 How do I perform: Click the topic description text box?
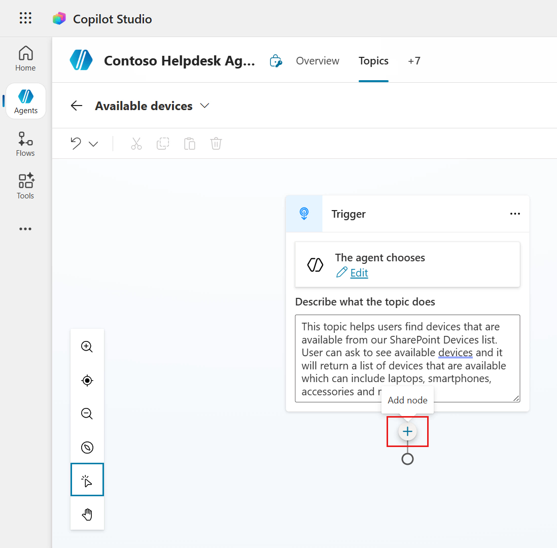(x=407, y=358)
